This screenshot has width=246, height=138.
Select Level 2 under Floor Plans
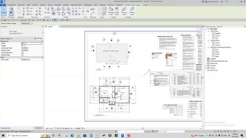(x=217, y=36)
